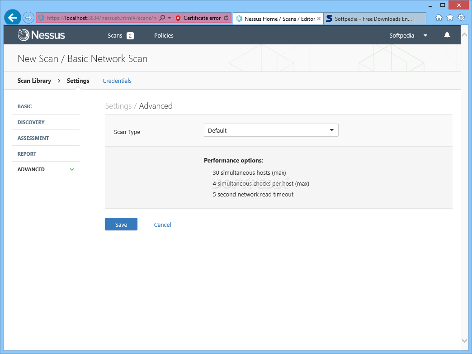
Task: Open the Policies menu
Action: click(x=164, y=36)
